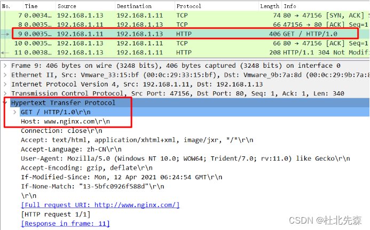This screenshot has height=230, width=370.
Task: Sort by the Time column header
Action: (x=40, y=6)
